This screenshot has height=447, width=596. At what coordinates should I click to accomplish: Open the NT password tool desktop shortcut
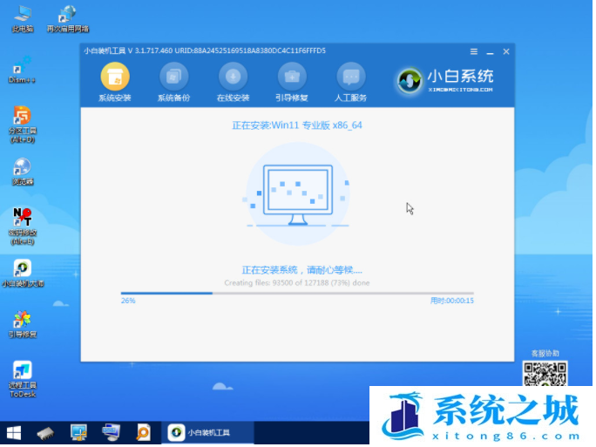click(x=23, y=227)
